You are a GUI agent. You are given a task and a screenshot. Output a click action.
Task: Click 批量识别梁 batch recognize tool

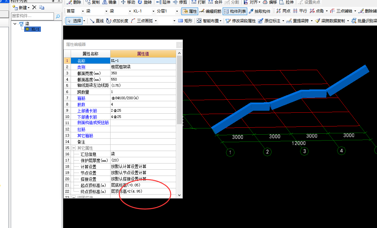point(364,21)
